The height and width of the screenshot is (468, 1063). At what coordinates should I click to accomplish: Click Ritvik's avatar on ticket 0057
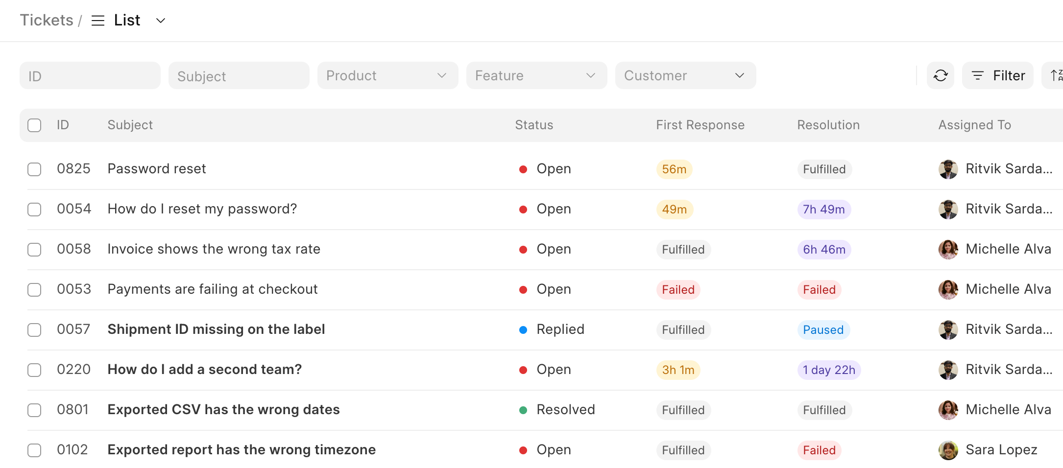pos(948,330)
